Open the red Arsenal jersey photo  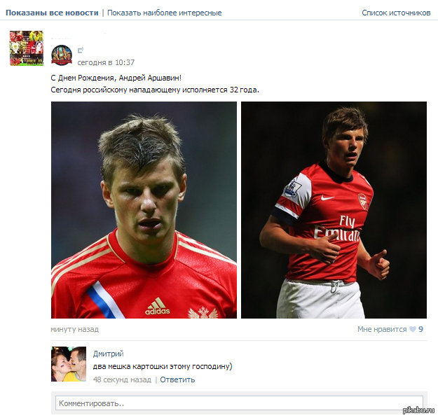[x=334, y=210]
